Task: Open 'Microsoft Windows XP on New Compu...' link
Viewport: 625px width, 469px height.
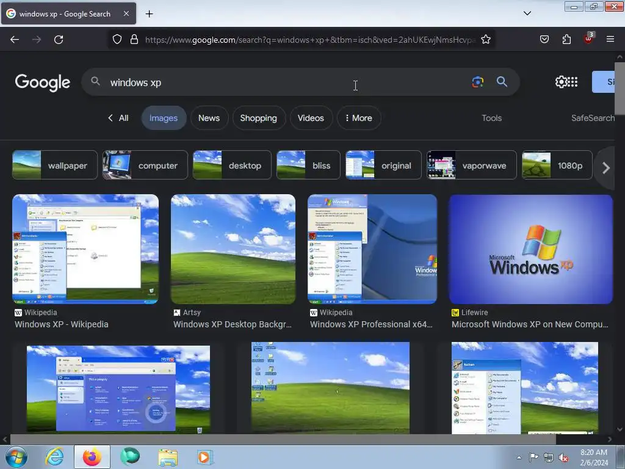Action: 530,324
